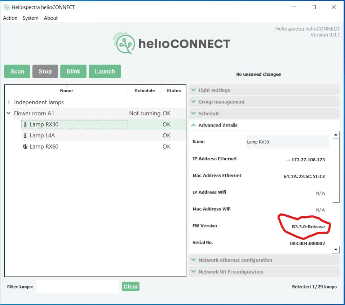Screen dimensions: 345x305
Task: Click the Mac Address Wifi N/A value
Action: [320, 210]
